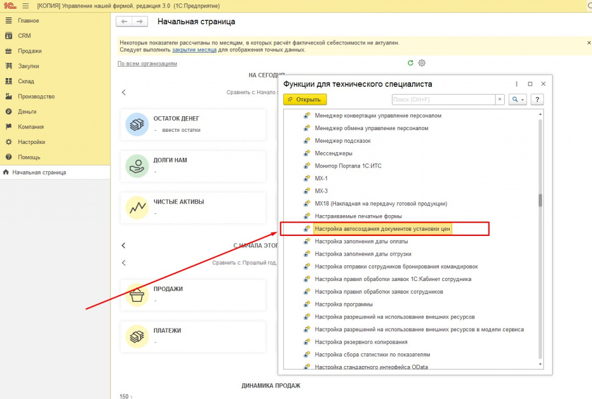592x399 pixels.
Task: Select Настройка правил обработки заявок сотрудников
Action: [x=379, y=292]
